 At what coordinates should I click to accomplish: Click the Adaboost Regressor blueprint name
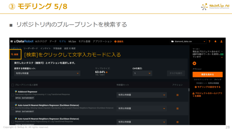(x=27, y=92)
